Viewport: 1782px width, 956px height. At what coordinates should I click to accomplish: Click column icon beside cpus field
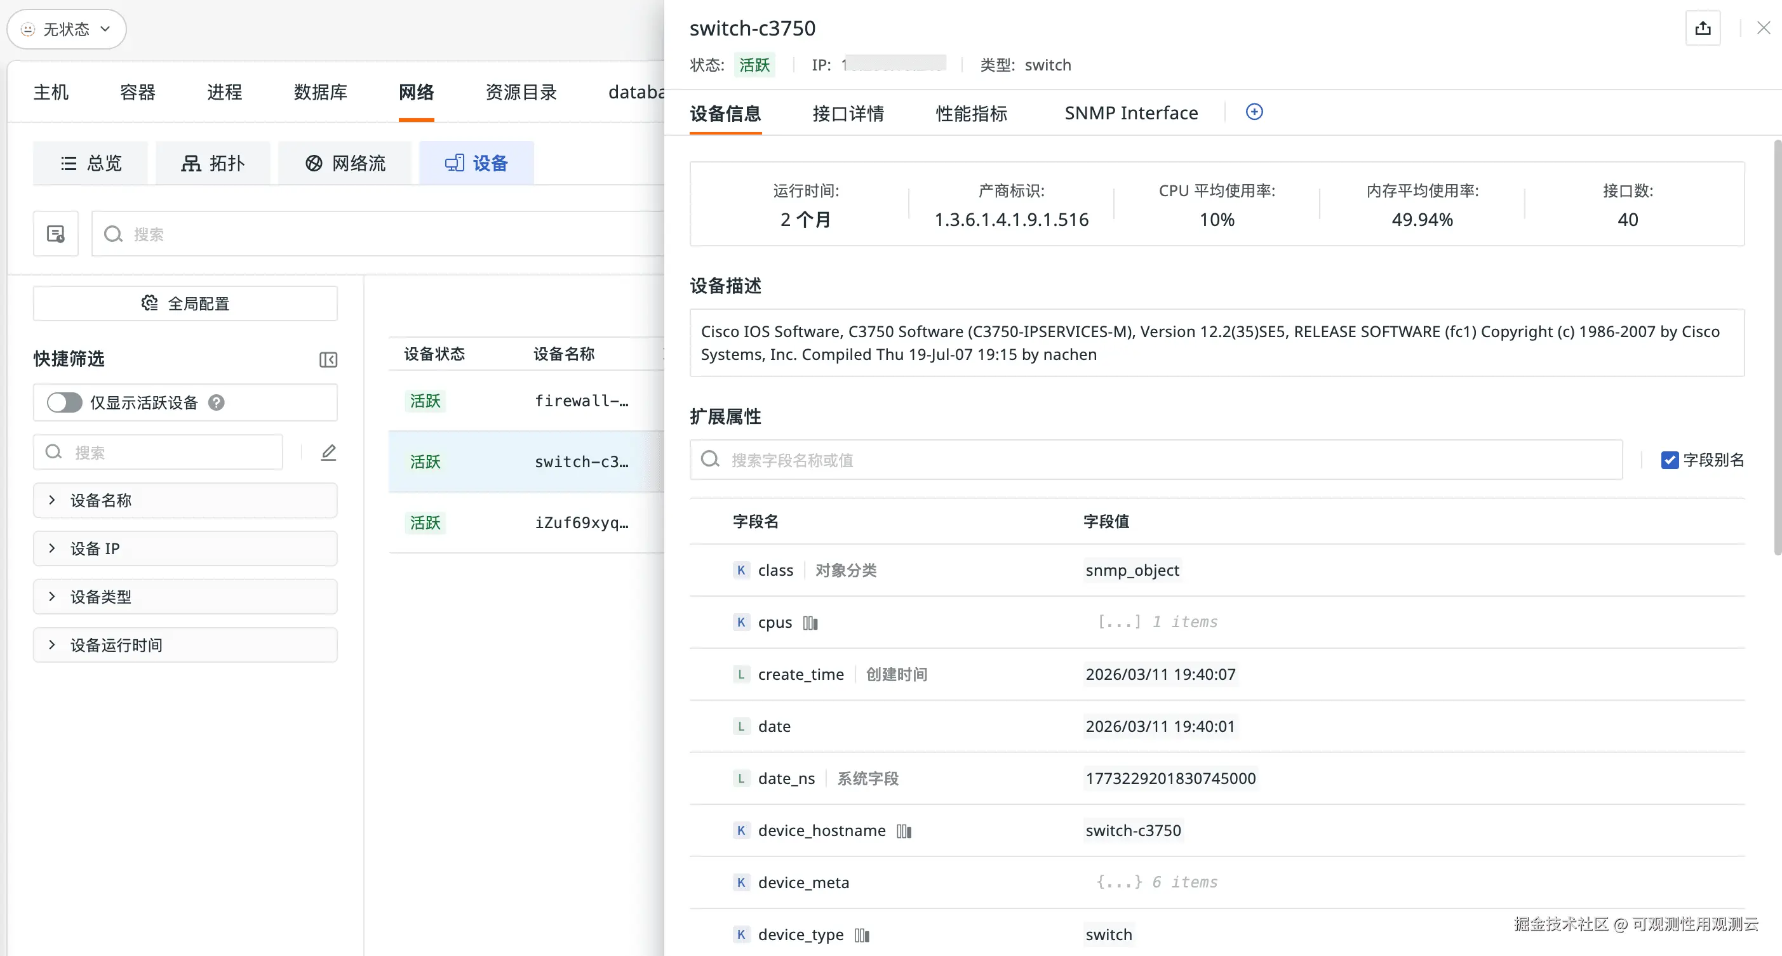coord(810,623)
